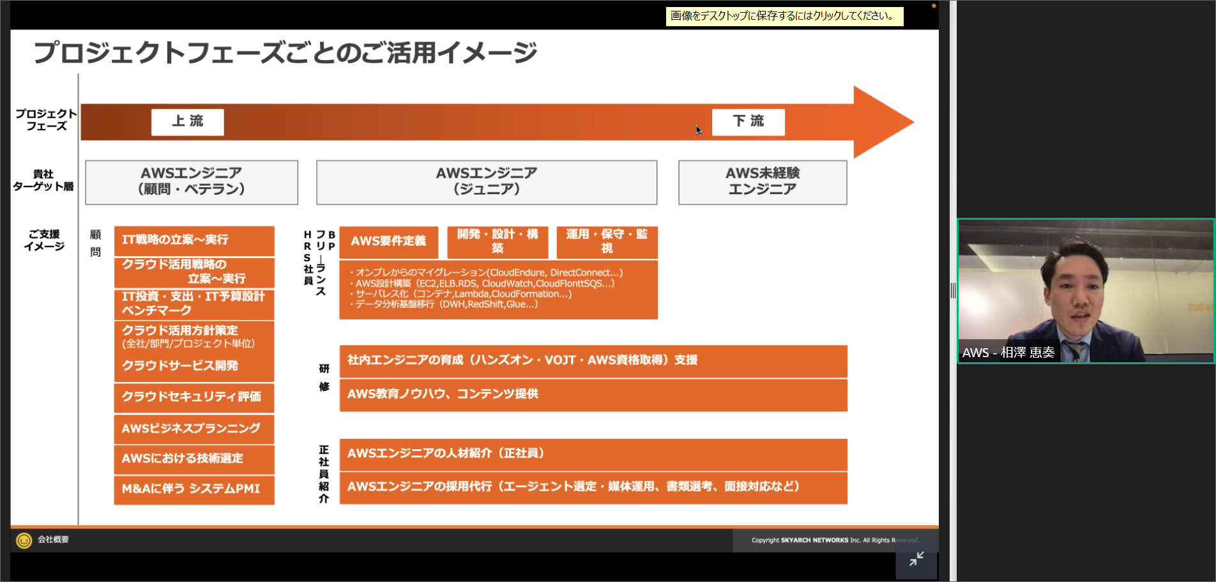Click the 開発・設計・構築 block
Viewport: 1216px width, 582px height.
click(498, 241)
